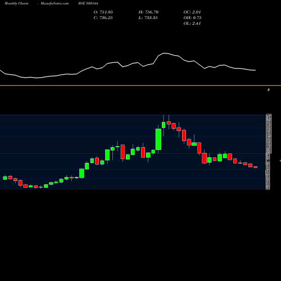Click the last red candlestick at the chart's right end
The height and width of the screenshot is (281, 281).
point(256,167)
